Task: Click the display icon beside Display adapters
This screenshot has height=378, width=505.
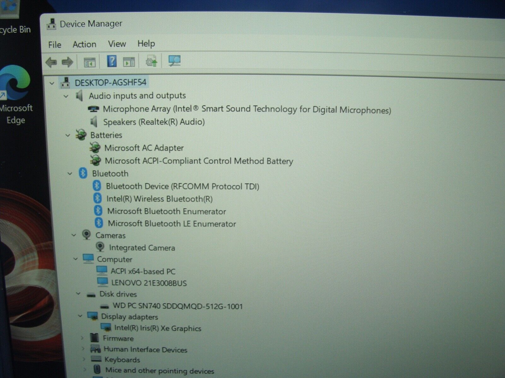Action: click(92, 316)
